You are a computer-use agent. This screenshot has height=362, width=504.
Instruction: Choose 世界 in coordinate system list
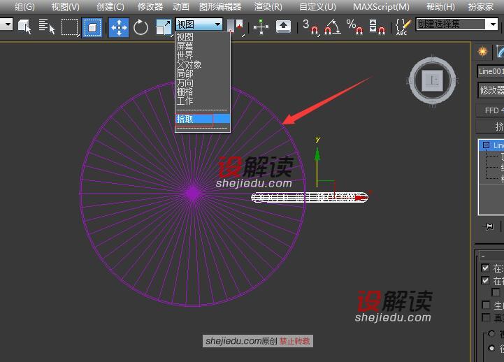(x=203, y=55)
